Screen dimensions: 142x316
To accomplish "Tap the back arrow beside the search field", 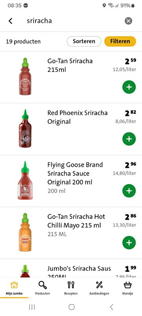I will point(11,21).
